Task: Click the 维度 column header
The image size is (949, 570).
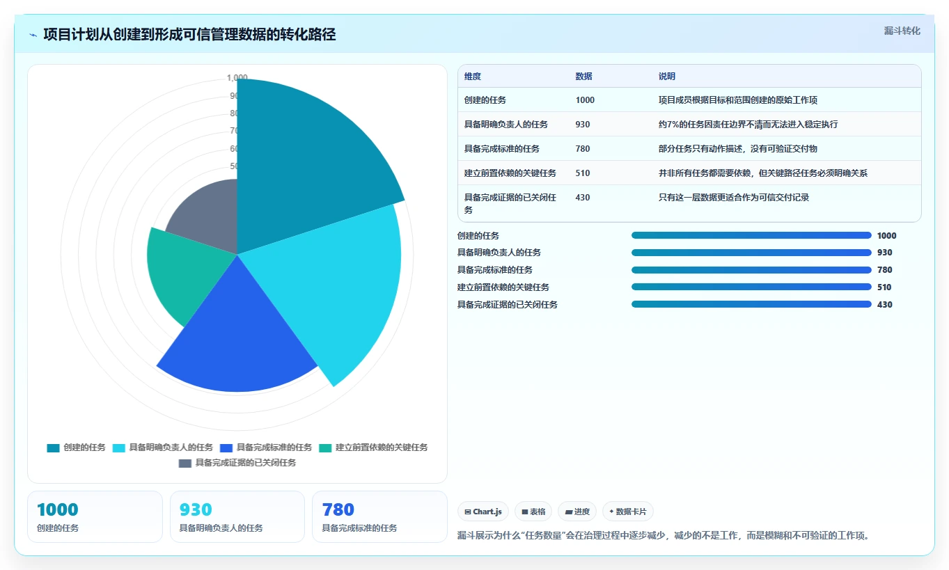Action: coord(473,77)
